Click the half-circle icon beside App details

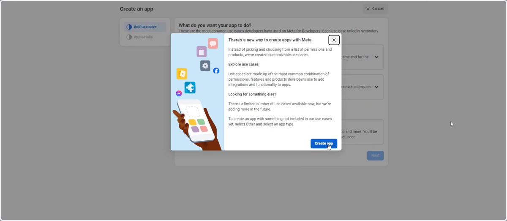pyautogui.click(x=129, y=37)
